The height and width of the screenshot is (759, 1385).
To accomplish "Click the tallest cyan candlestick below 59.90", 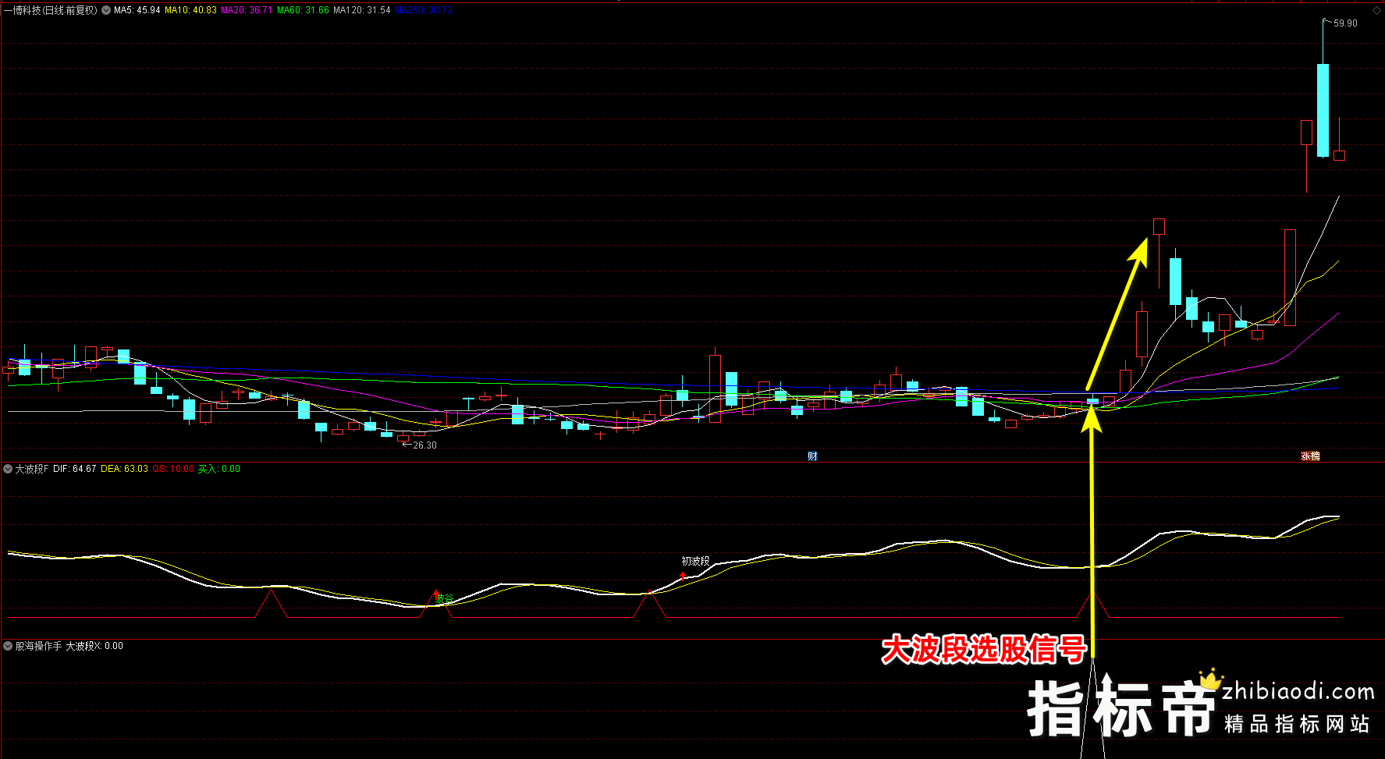I will tap(1323, 110).
